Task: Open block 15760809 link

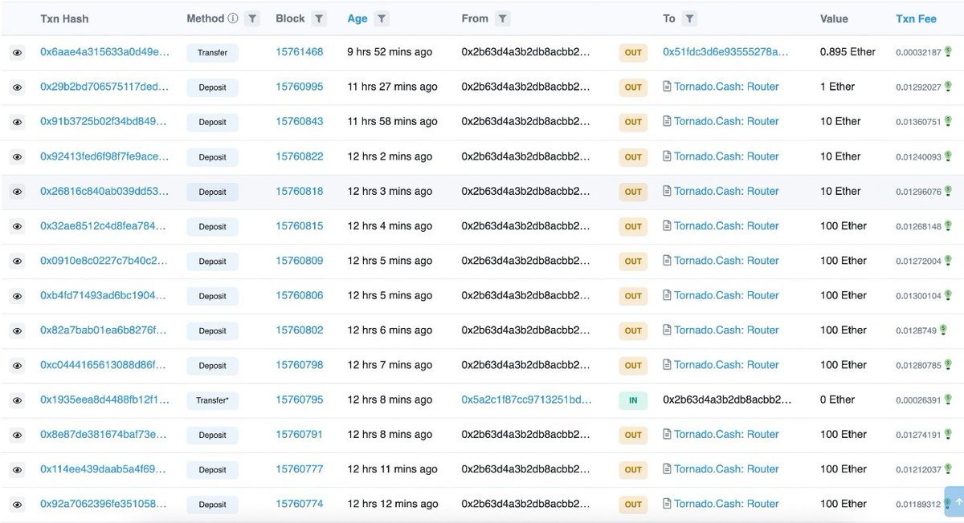Action: pos(300,261)
